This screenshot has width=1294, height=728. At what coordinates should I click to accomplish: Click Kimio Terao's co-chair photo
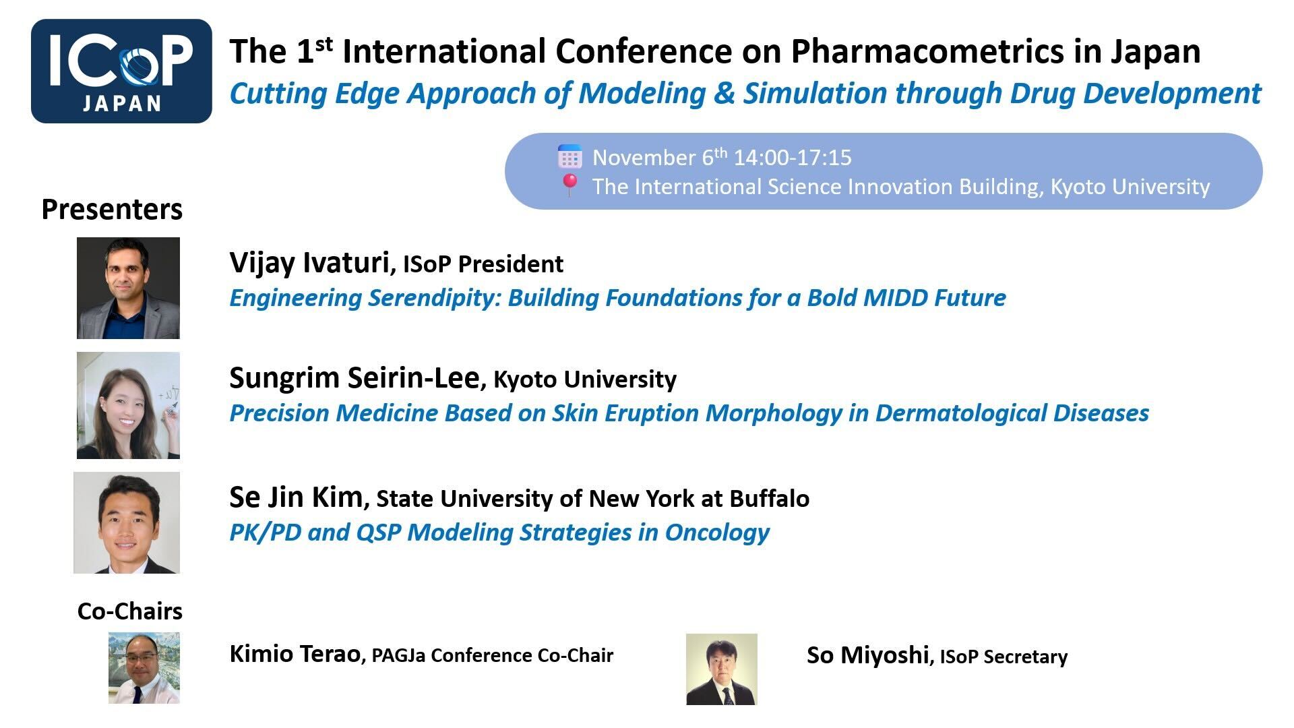coord(144,667)
